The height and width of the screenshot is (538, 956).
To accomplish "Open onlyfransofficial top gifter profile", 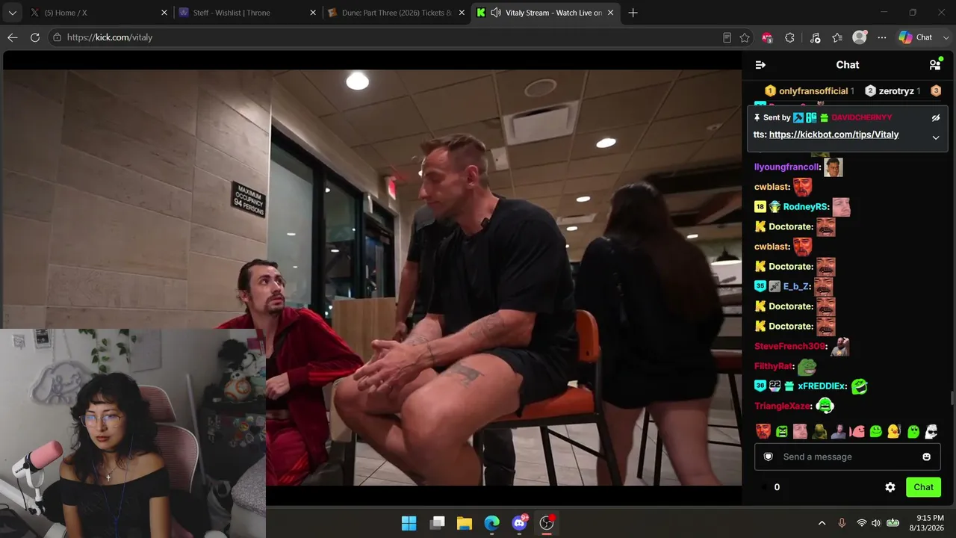I will click(x=810, y=91).
